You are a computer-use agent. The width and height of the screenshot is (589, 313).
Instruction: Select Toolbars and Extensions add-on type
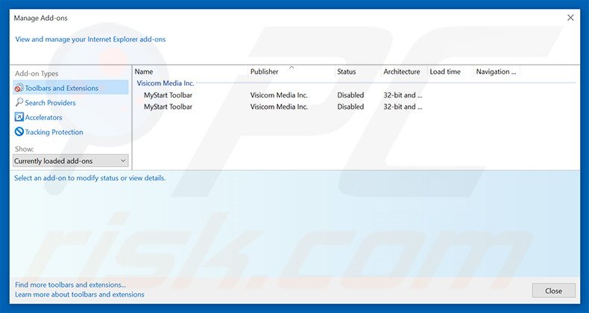point(71,88)
